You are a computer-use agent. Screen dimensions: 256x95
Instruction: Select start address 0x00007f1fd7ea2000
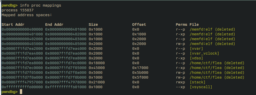pyautogui.click(x=22, y=49)
